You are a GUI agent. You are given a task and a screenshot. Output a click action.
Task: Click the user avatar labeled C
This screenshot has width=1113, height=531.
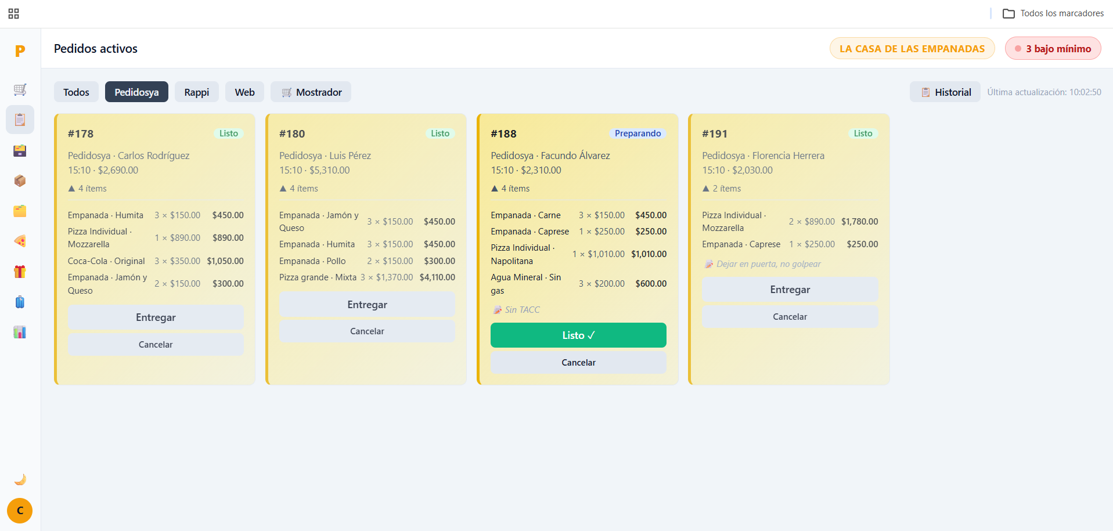pyautogui.click(x=20, y=511)
